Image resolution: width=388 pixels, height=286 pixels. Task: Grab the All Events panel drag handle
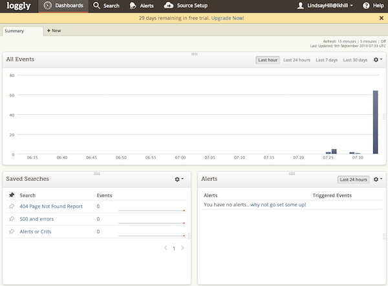point(194,54)
